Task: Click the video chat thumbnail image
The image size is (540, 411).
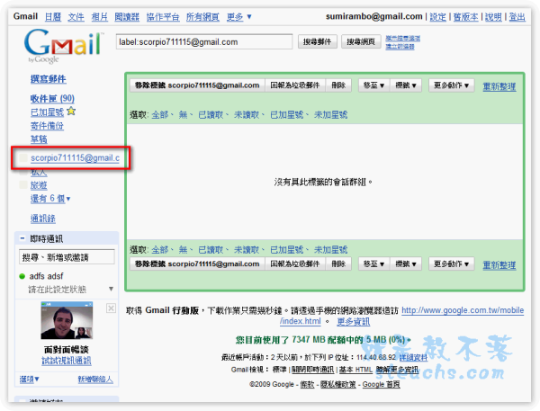Action: [67, 320]
